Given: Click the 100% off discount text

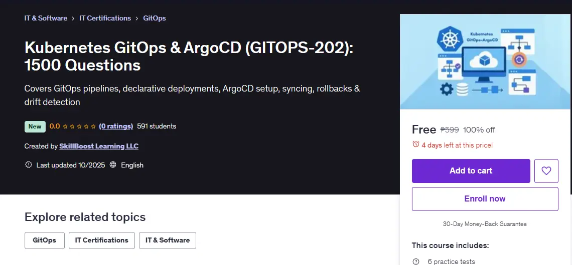Looking at the screenshot, I should pyautogui.click(x=479, y=130).
